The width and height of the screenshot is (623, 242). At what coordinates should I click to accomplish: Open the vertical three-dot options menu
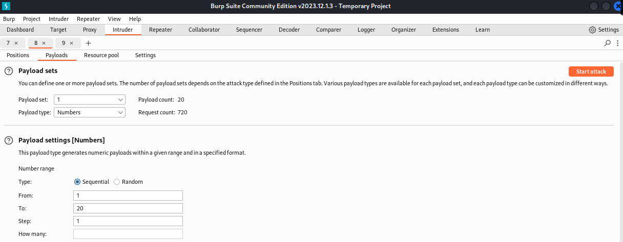point(617,43)
